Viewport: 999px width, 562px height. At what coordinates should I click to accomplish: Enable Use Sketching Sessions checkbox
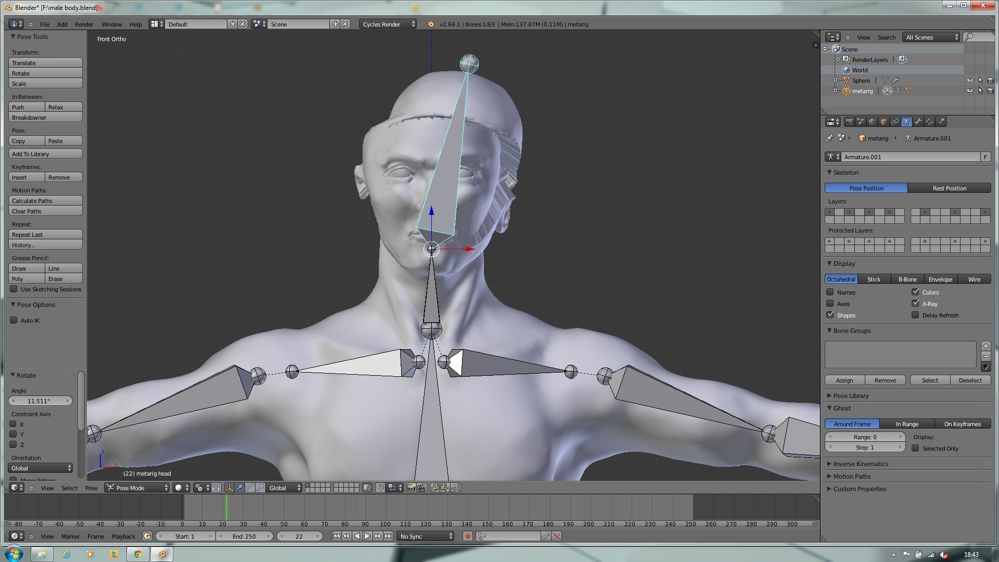(x=14, y=289)
